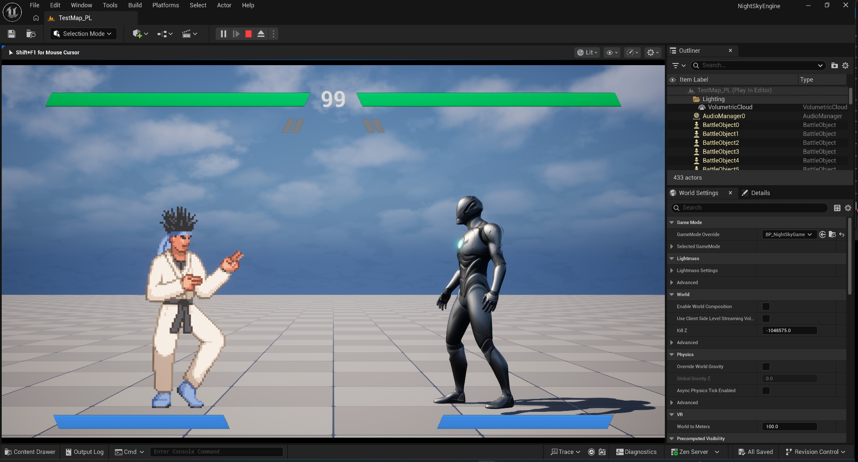The image size is (858, 462).
Task: Click the Eject from player icon
Action: pyautogui.click(x=261, y=34)
